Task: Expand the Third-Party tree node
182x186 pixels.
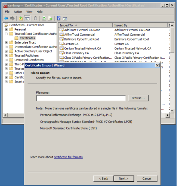Action: tap(6, 64)
